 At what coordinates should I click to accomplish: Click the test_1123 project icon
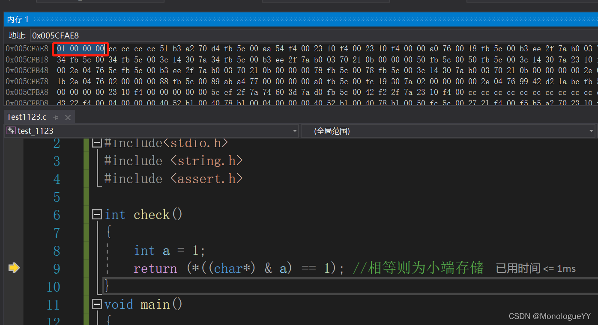[x=11, y=131]
